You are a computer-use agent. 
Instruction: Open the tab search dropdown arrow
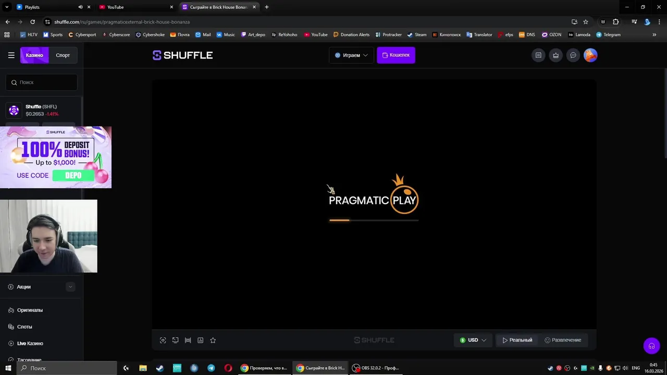point(7,7)
